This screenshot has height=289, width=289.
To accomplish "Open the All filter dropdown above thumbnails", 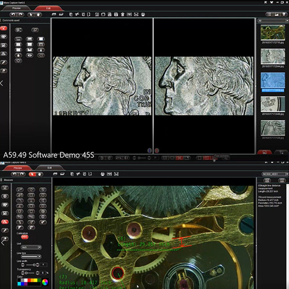I will pos(273,21).
